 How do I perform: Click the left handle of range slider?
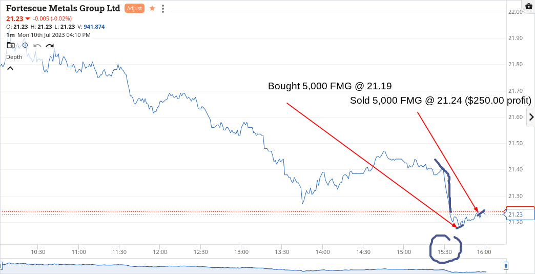point(2,265)
